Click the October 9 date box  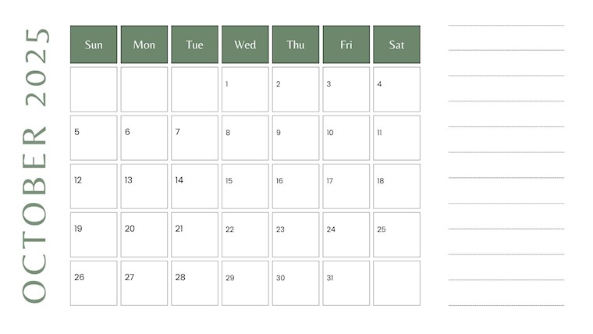(296, 138)
